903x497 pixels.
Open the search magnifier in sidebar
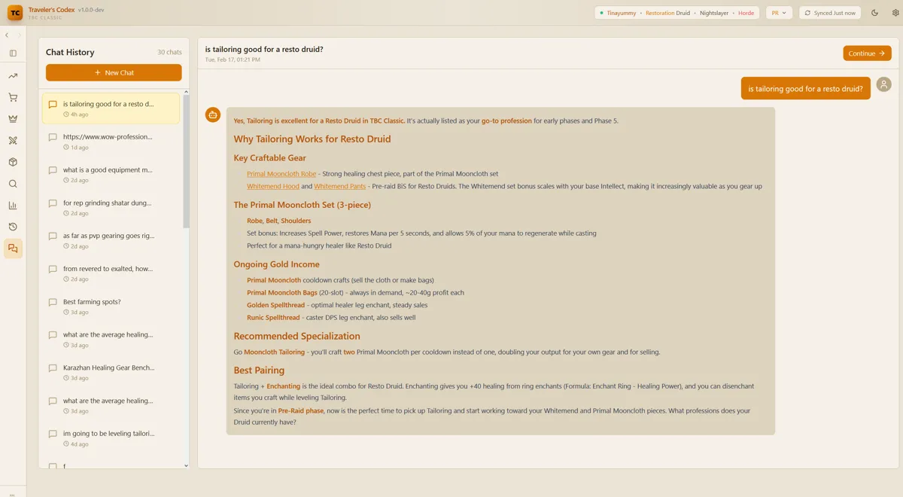pyautogui.click(x=13, y=184)
